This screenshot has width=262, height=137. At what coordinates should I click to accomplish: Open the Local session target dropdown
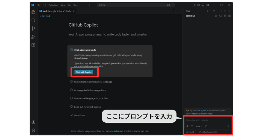[191, 132]
